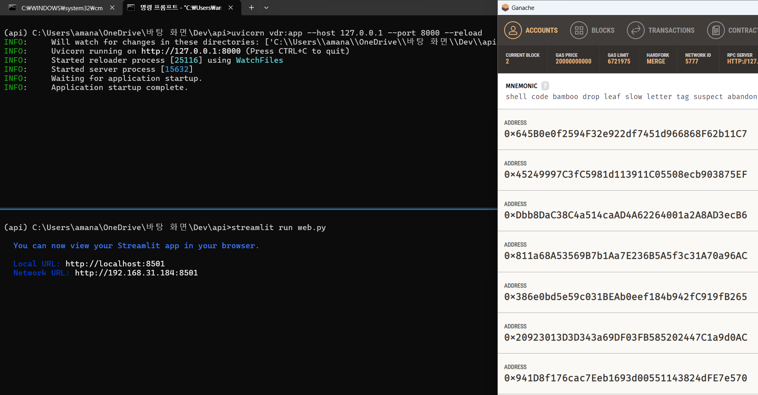Click the MNEMONIC label in Ganache
The width and height of the screenshot is (758, 395).
click(522, 86)
